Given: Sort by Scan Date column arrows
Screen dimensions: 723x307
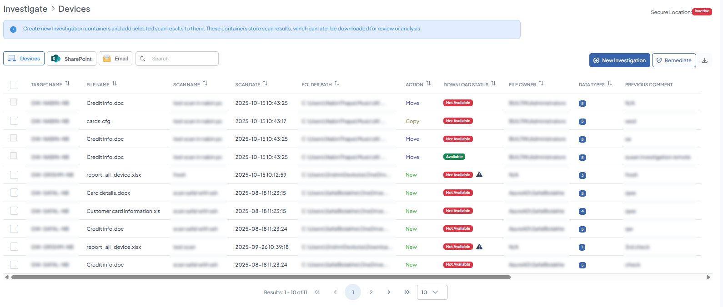Looking at the screenshot, I should point(265,84).
